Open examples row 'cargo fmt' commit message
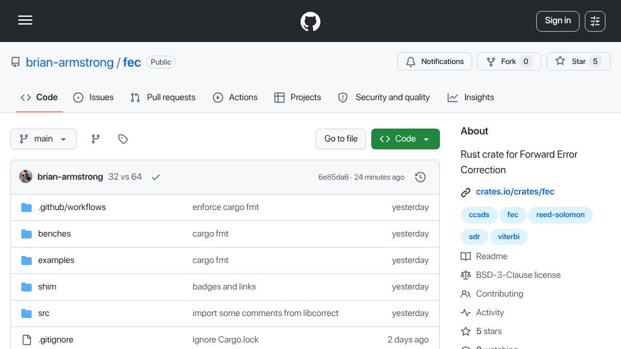Screen dimensions: 621x349 [210, 260]
